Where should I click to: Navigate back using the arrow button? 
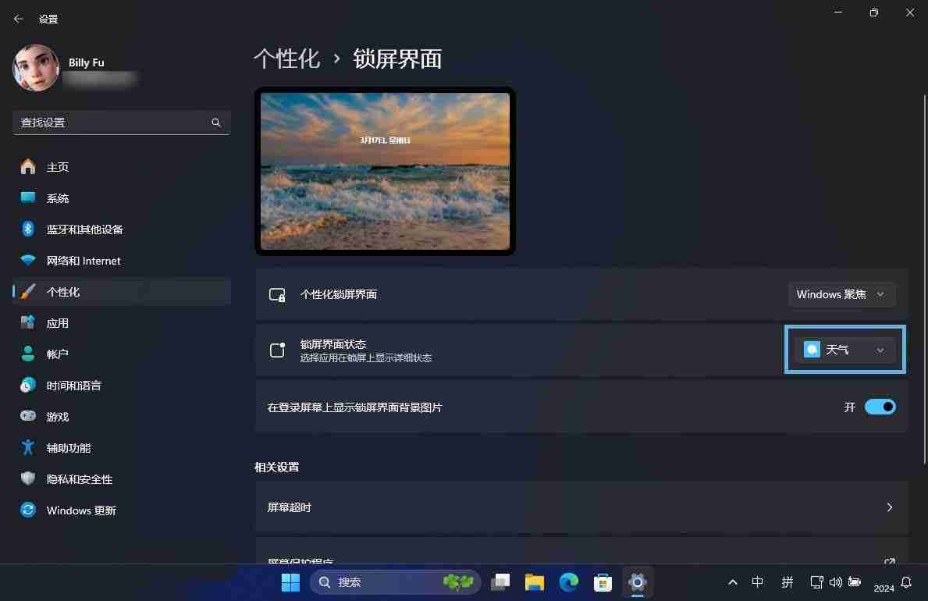click(x=18, y=18)
